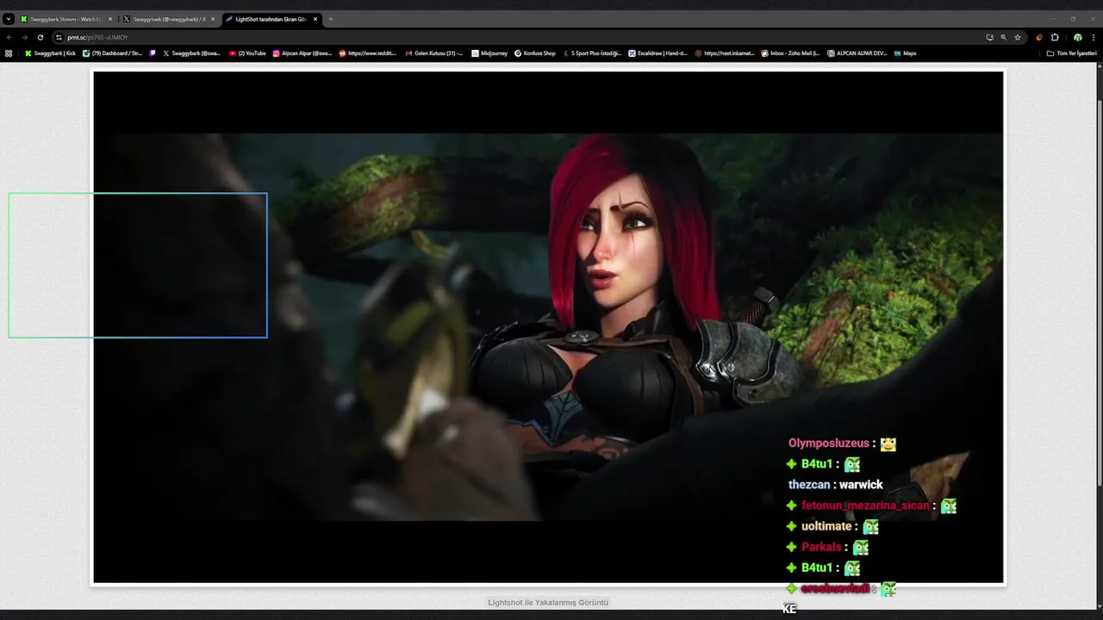The image size is (1103, 620).
Task: Open the tab search dropdown arrow
Action: (x=9, y=19)
